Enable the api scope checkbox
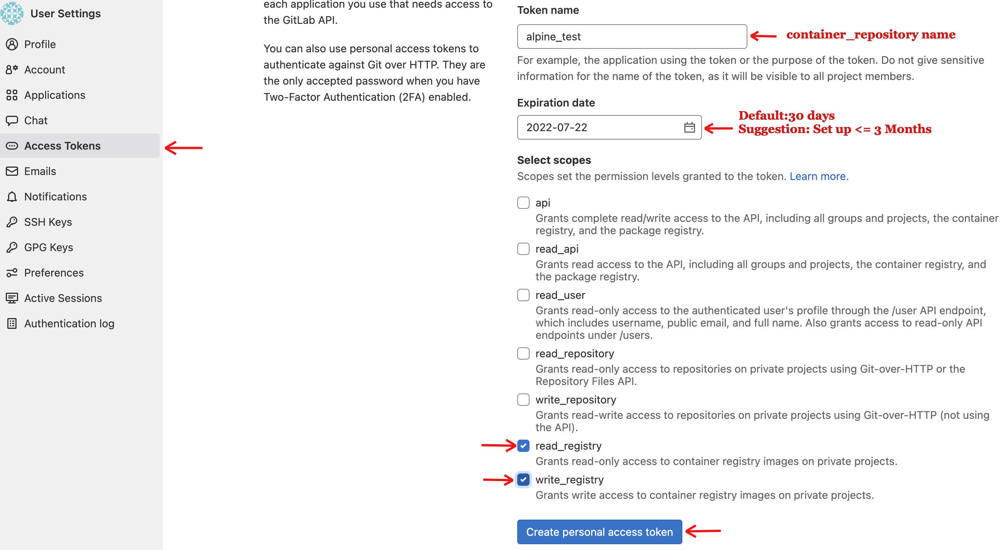 [523, 203]
